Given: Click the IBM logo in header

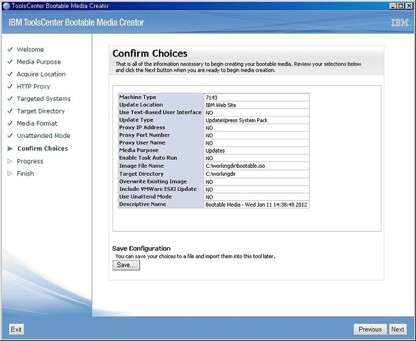Looking at the screenshot, I should [400, 23].
